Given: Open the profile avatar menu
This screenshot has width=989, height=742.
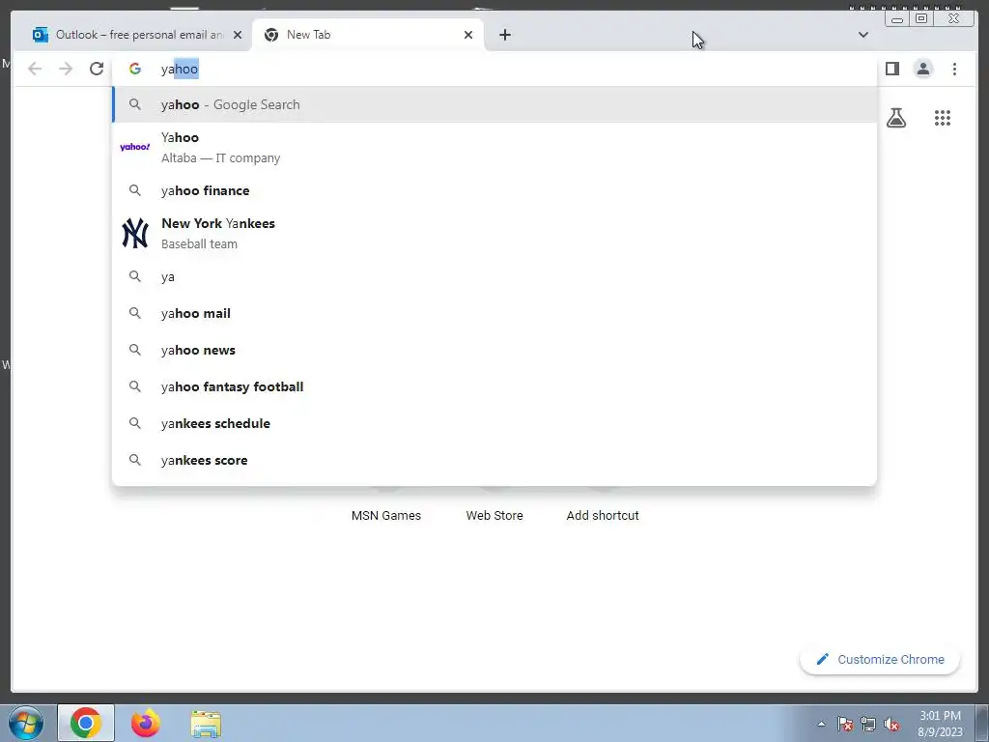Looking at the screenshot, I should 922,69.
